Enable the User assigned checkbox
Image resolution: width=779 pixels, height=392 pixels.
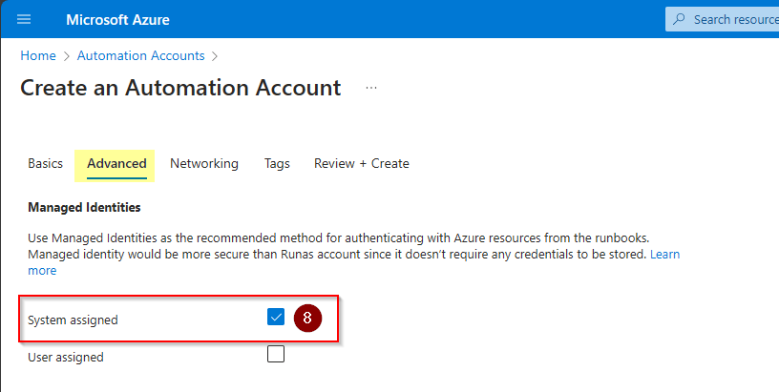(x=276, y=354)
